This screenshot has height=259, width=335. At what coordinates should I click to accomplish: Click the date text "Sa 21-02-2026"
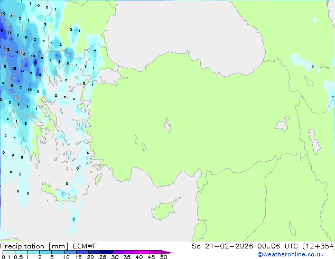[222, 246]
